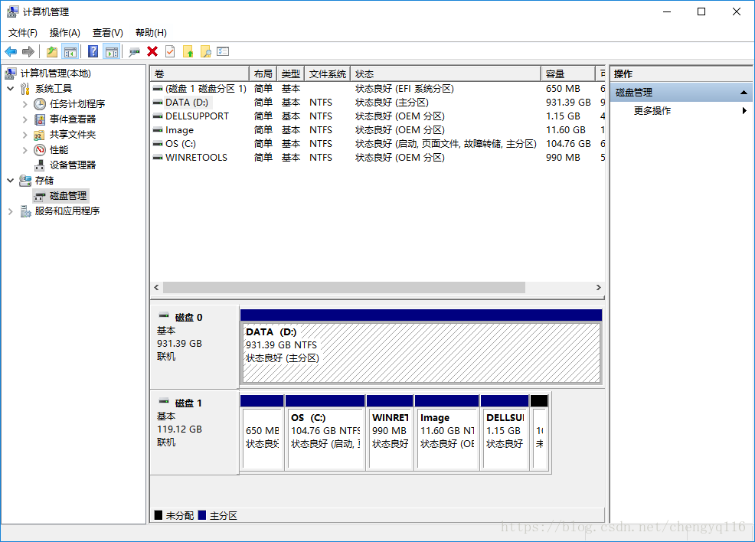The image size is (755, 542).
Task: Expand the 共享文件夹 node arrow
Action: [x=25, y=135]
